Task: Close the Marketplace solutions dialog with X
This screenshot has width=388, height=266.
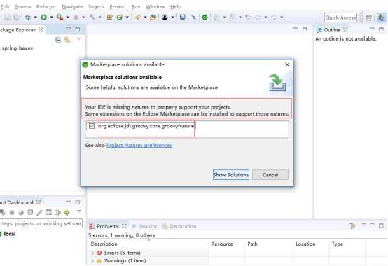Action: (x=287, y=64)
